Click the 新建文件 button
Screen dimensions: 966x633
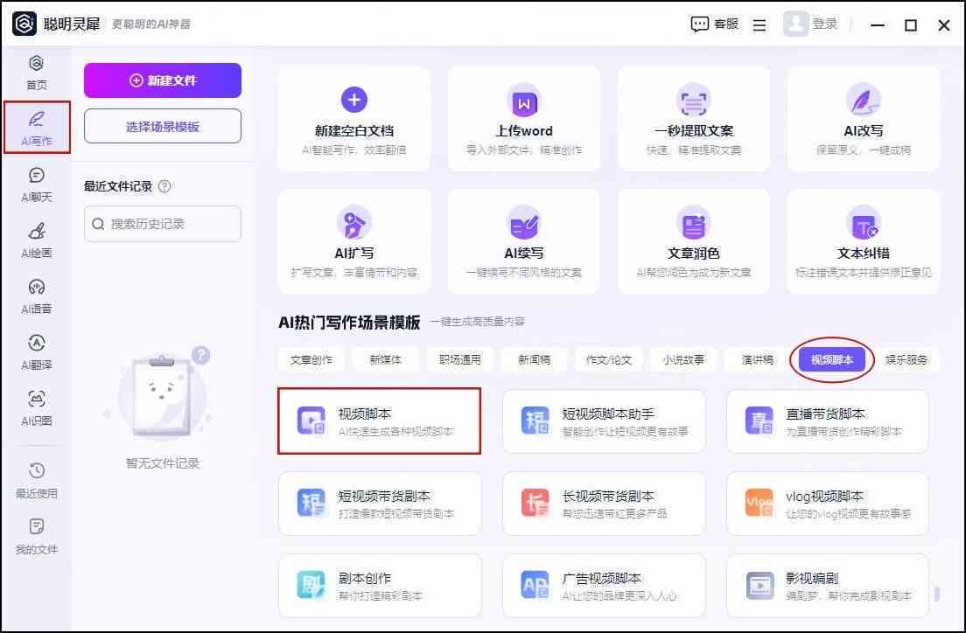pyautogui.click(x=163, y=80)
